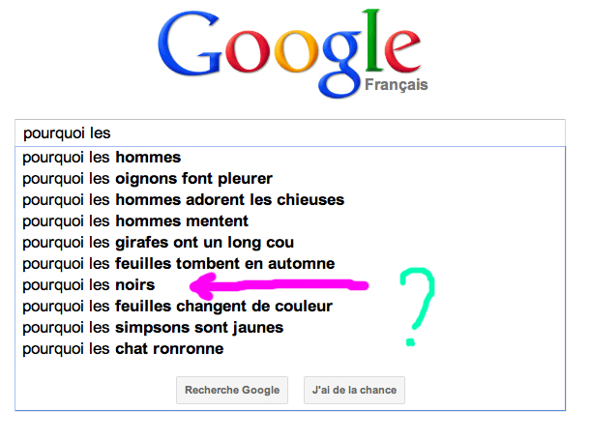Pick 'pourquoi les feuilles changent de couleur'

[177, 306]
